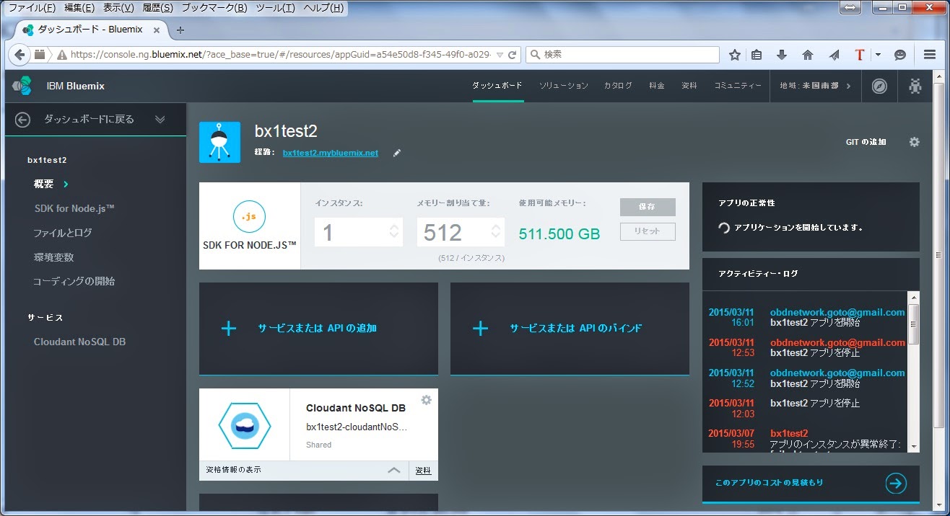Viewport: 950px width, 516px height.
Task: Select 概要 in the sidebar
Action: coord(43,184)
